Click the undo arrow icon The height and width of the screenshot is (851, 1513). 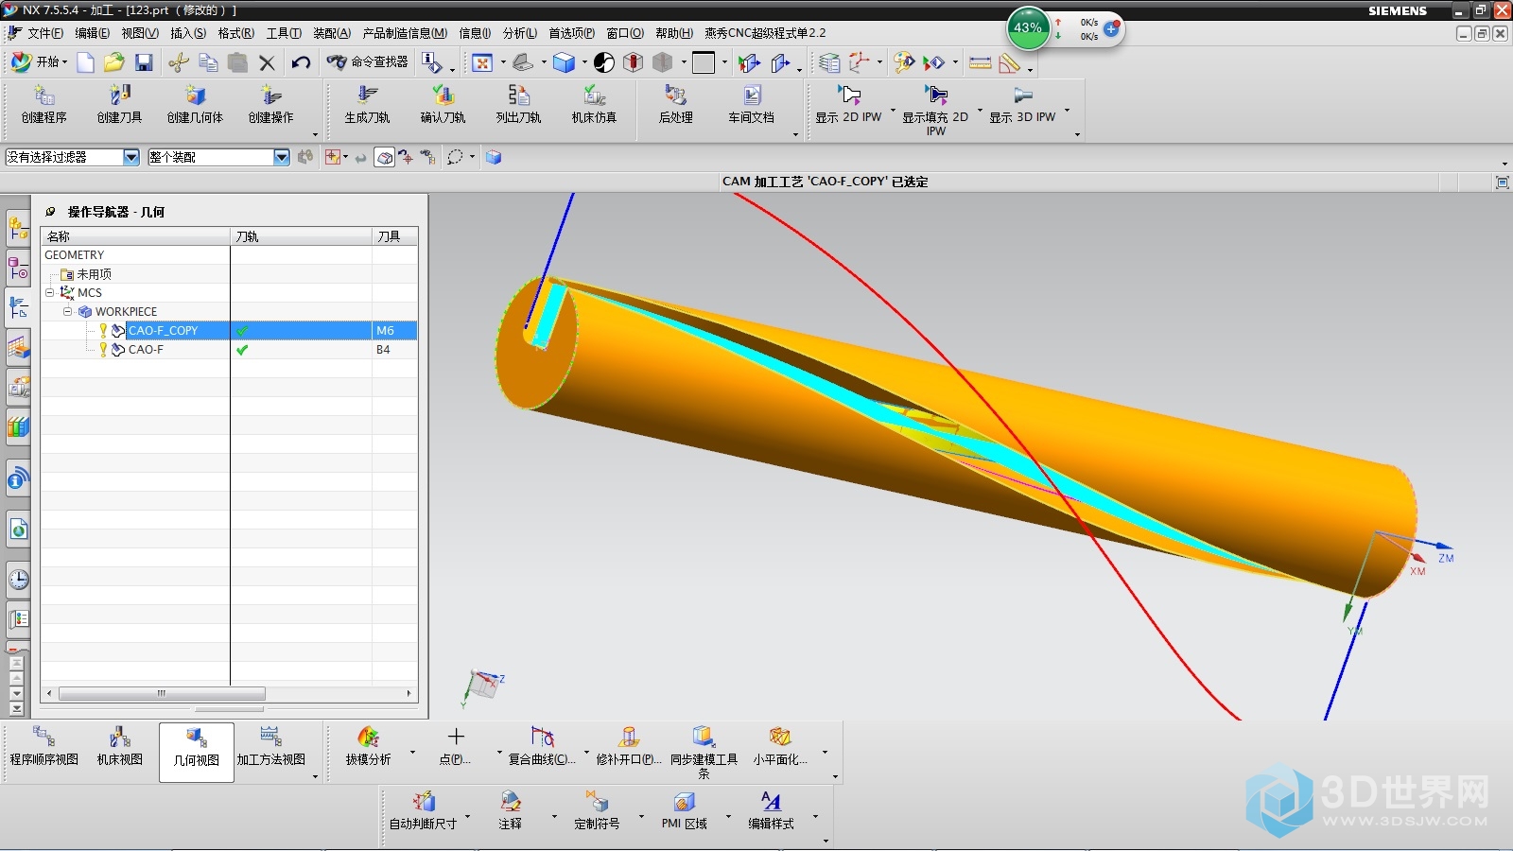pyautogui.click(x=301, y=62)
